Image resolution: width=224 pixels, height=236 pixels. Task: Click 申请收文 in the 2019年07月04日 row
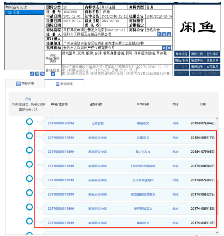(x=143, y=123)
